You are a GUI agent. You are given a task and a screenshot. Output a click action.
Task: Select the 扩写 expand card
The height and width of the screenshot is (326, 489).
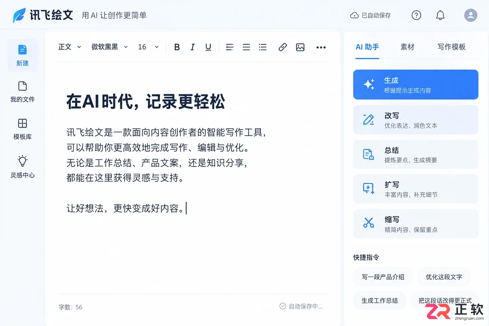click(416, 189)
